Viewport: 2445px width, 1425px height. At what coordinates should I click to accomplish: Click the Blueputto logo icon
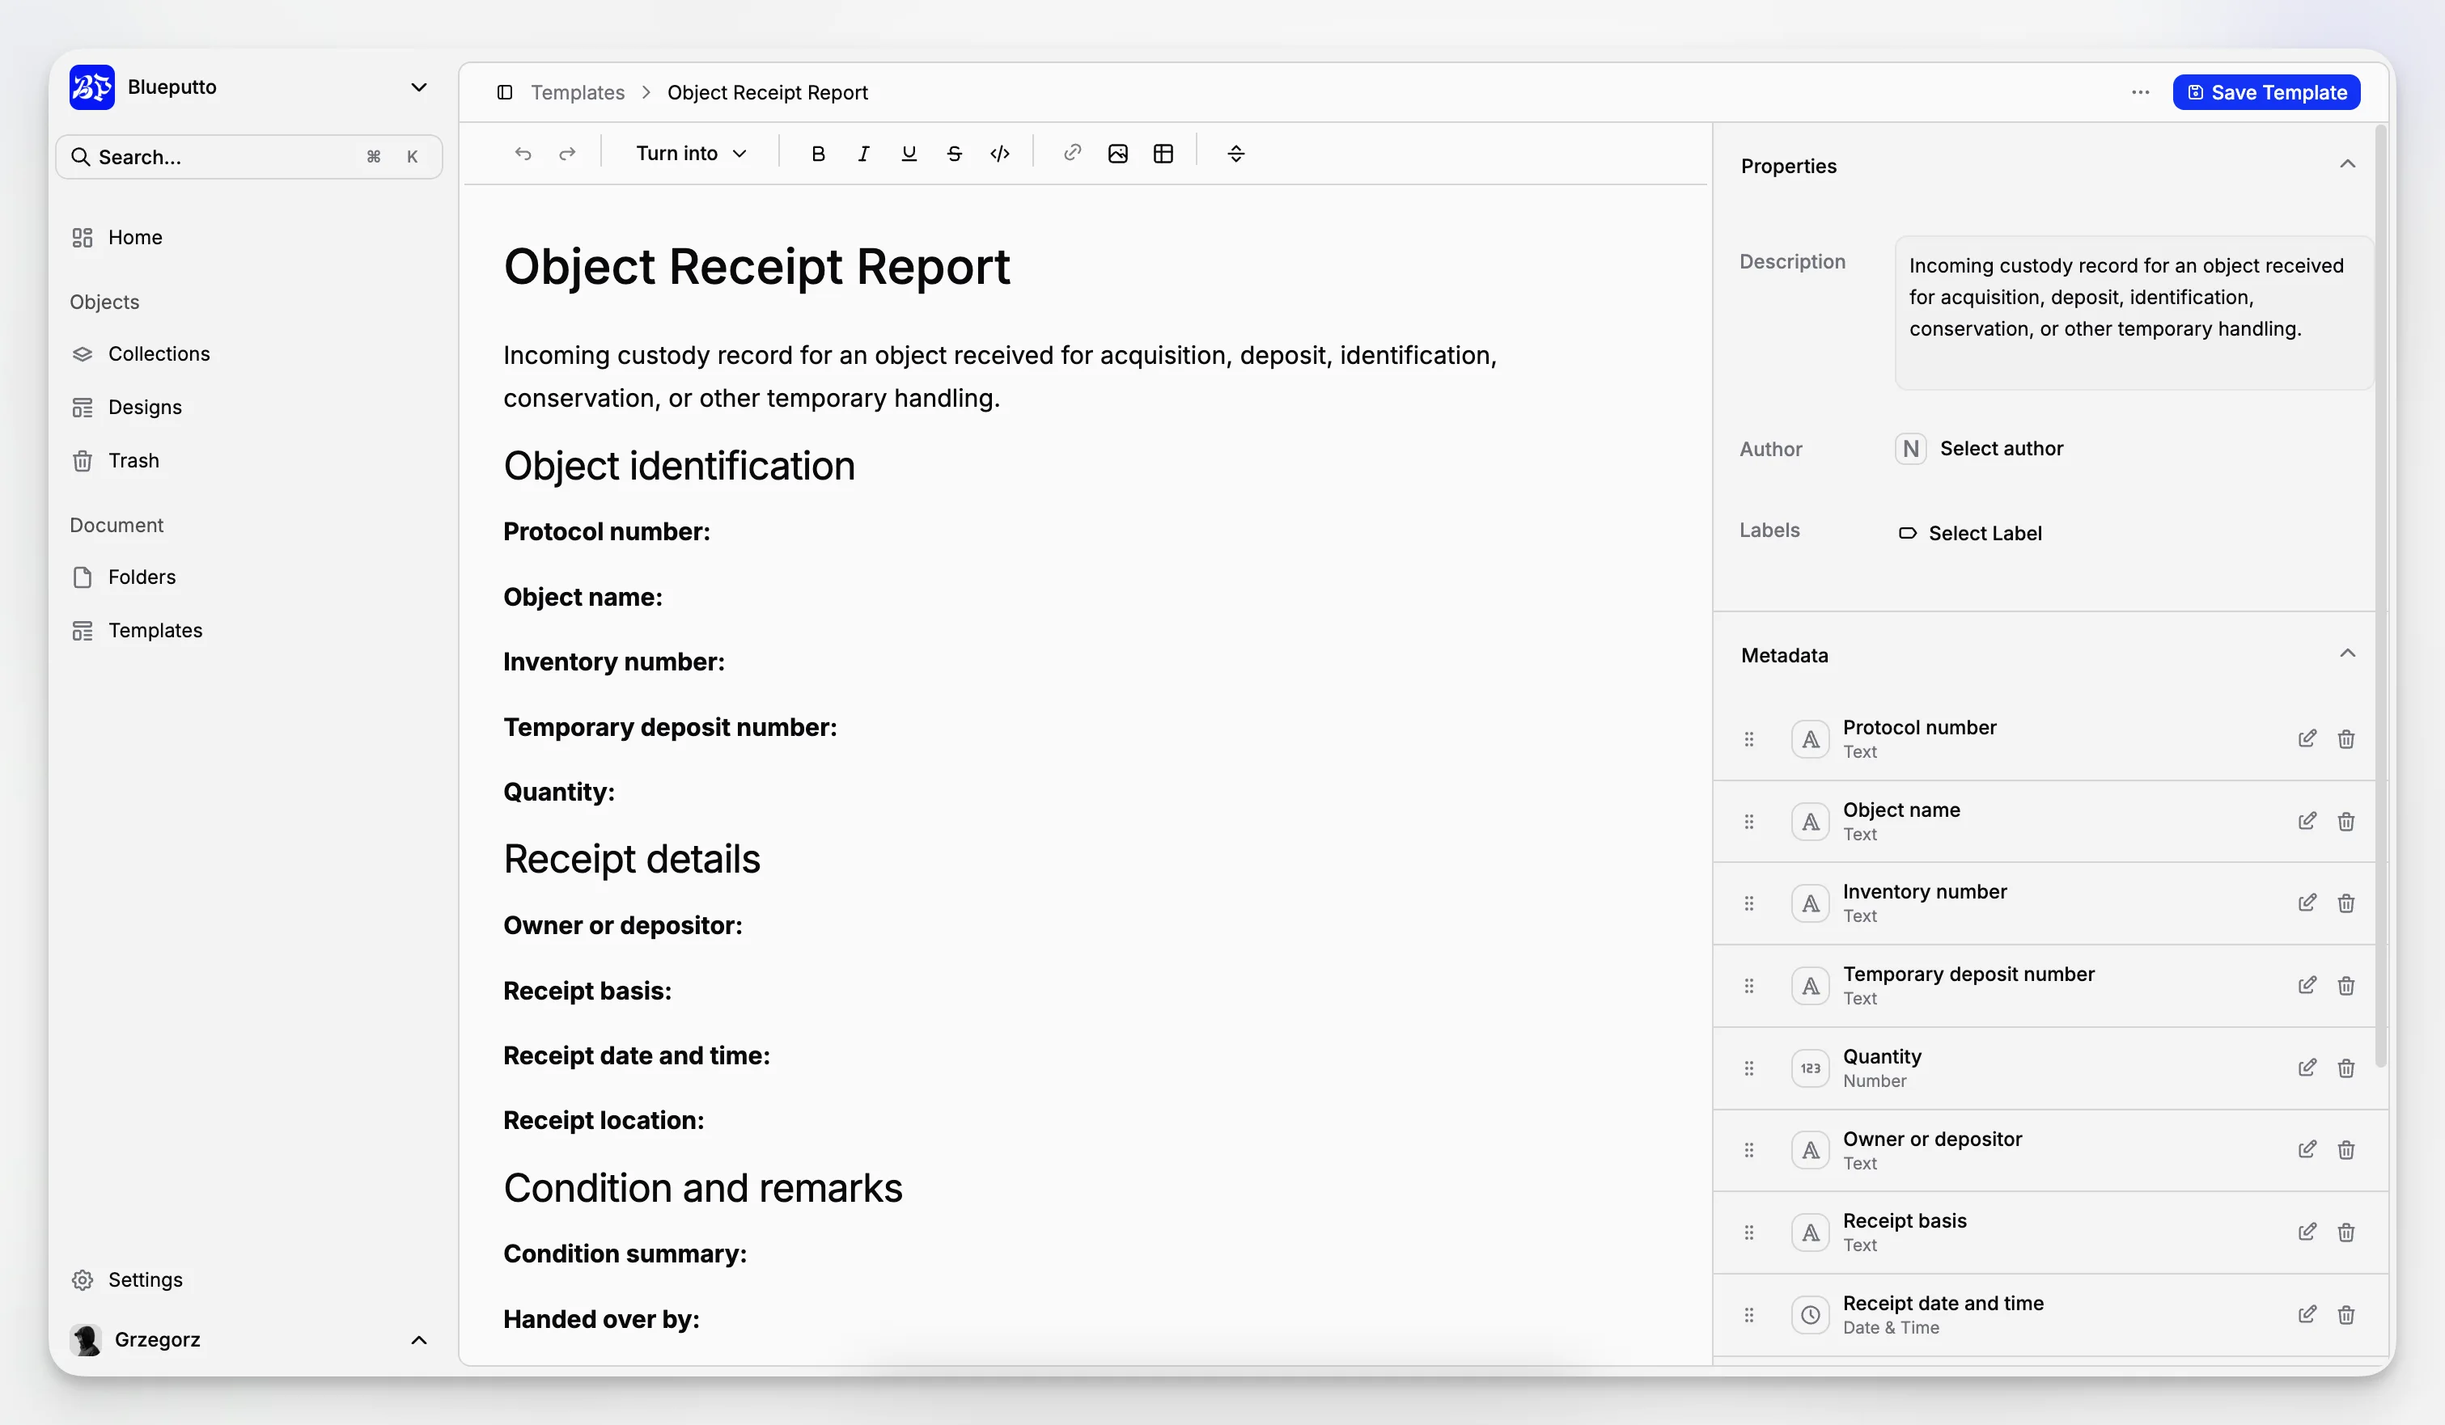92,87
